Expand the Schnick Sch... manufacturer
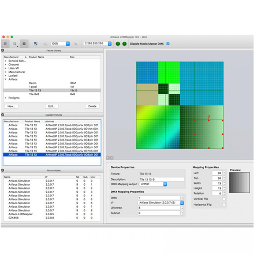The image size is (254, 254). 6,61
